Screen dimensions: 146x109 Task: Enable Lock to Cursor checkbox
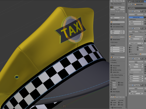(x=111, y=24)
